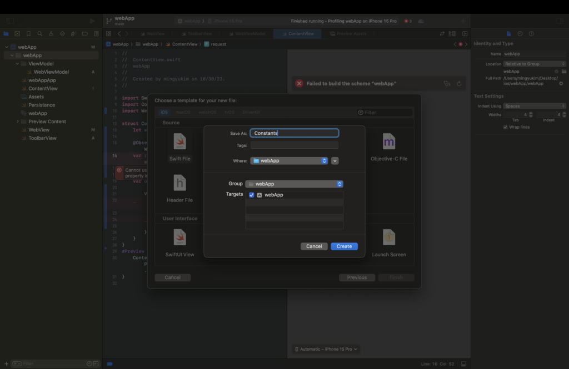Click the Tags input field
Viewport: 569px width, 369px height.
pyautogui.click(x=295, y=145)
